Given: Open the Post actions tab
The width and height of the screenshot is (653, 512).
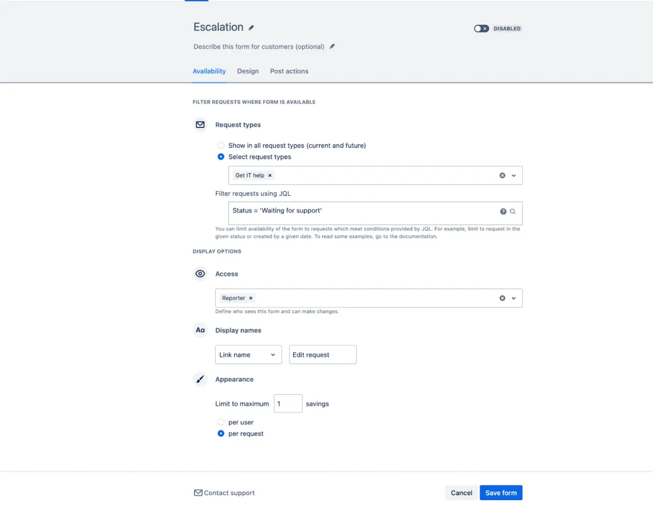Looking at the screenshot, I should 289,71.
